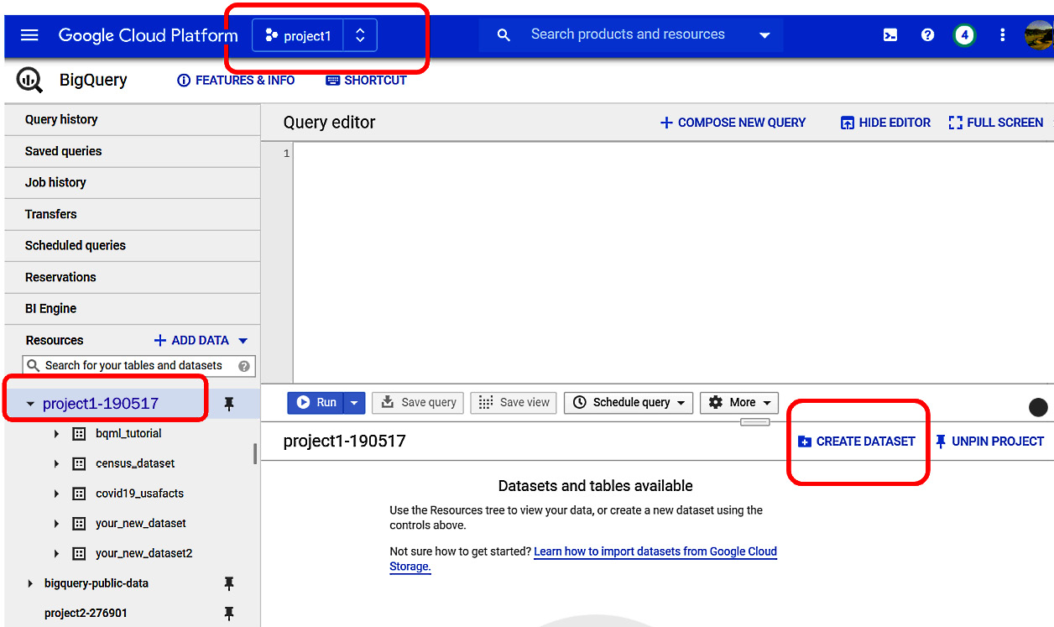Expand the your_new_dataset2 dataset
The width and height of the screenshot is (1054, 627).
coord(56,554)
